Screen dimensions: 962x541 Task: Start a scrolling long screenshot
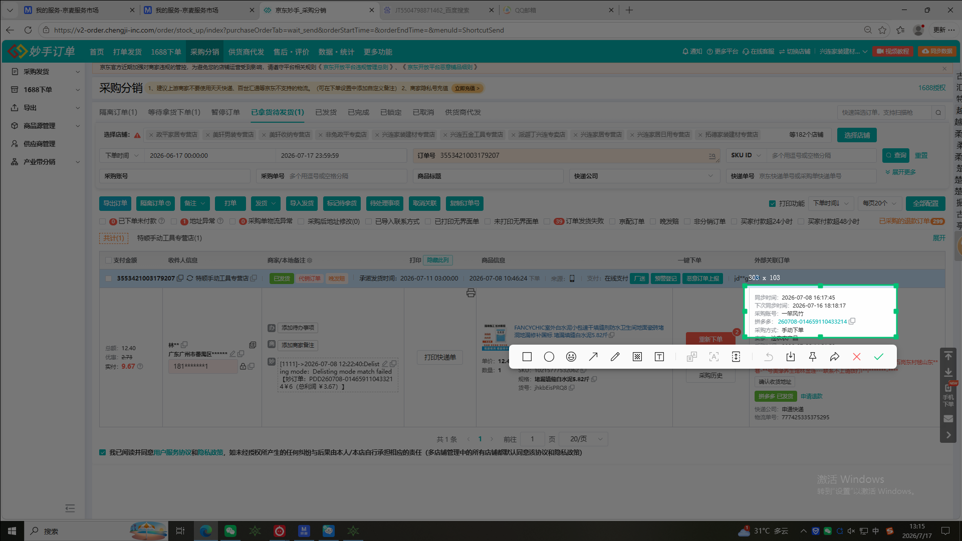[x=736, y=357]
